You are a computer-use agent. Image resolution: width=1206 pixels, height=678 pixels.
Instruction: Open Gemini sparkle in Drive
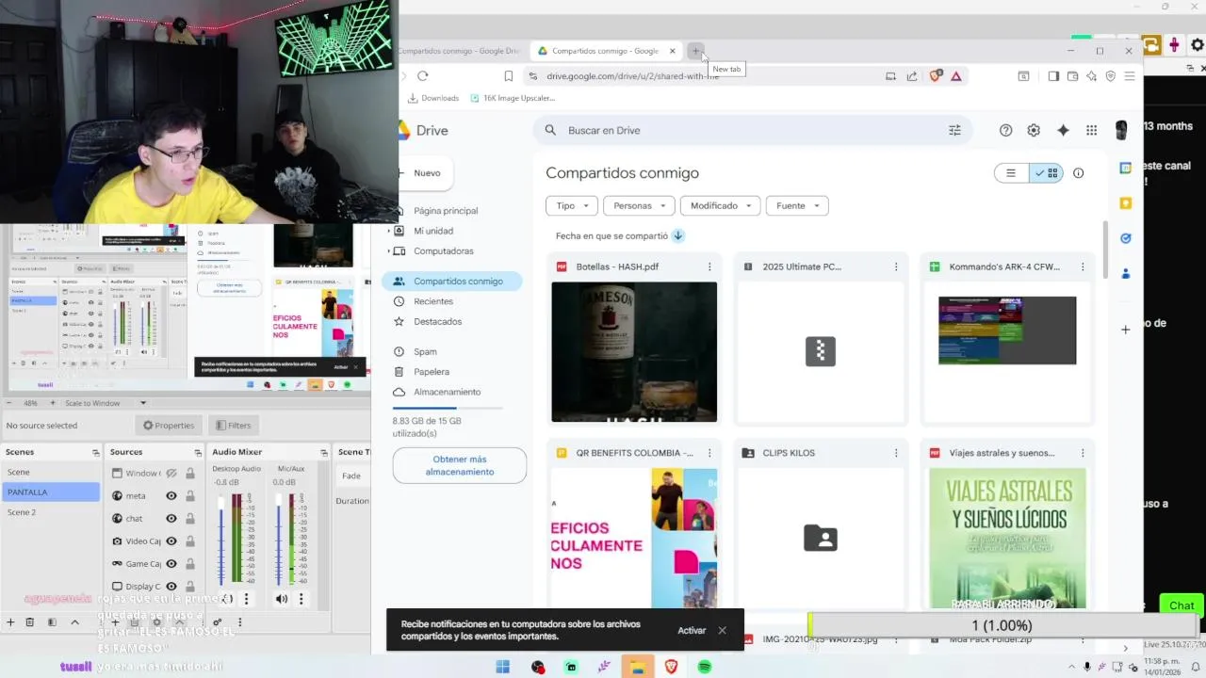coord(1063,130)
